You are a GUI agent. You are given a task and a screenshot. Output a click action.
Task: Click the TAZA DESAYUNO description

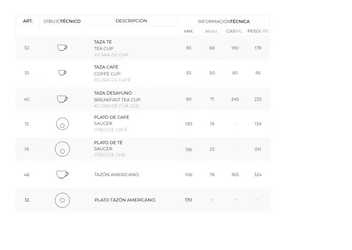pyautogui.click(x=113, y=93)
